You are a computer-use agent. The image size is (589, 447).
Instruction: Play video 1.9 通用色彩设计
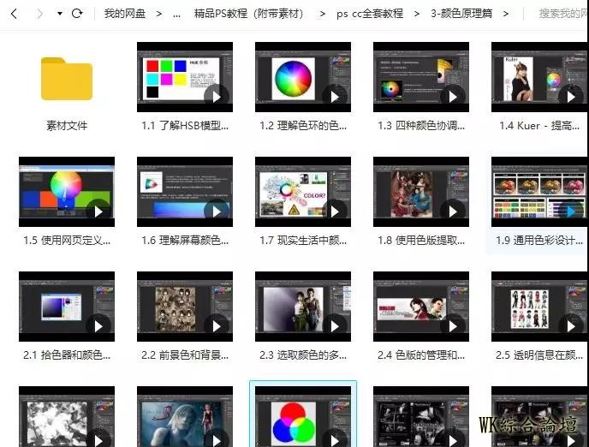click(570, 212)
